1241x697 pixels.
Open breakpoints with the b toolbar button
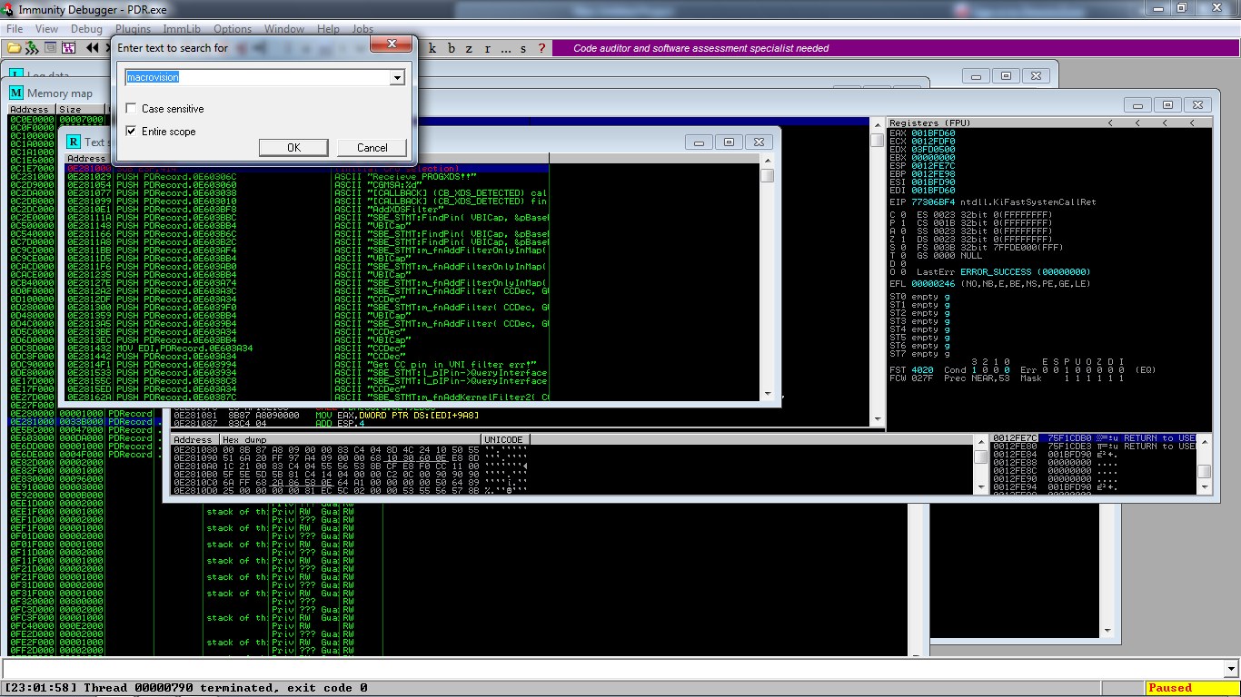[x=451, y=48]
